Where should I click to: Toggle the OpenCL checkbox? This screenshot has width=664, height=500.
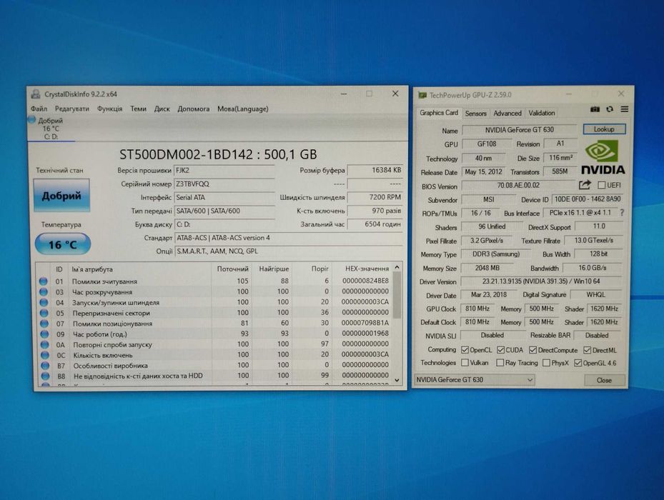coord(465,350)
